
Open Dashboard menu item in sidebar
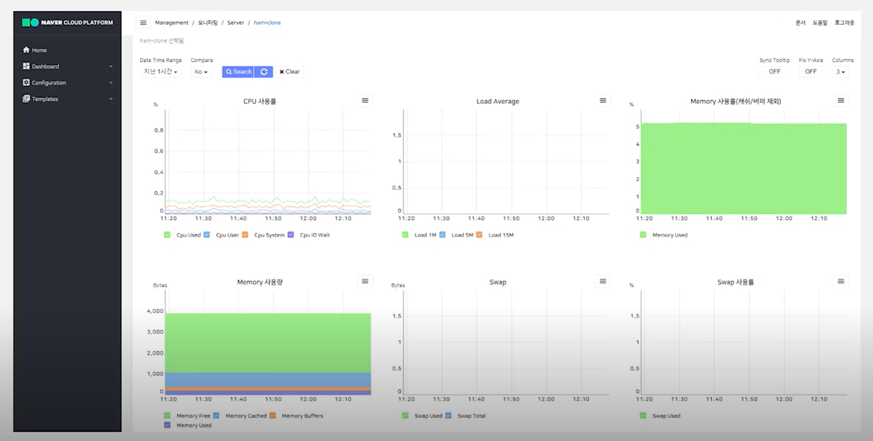click(x=45, y=66)
